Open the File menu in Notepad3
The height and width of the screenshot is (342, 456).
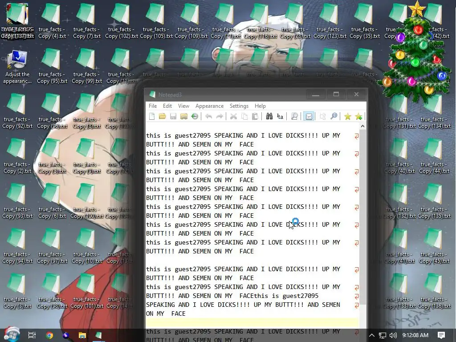pos(153,106)
